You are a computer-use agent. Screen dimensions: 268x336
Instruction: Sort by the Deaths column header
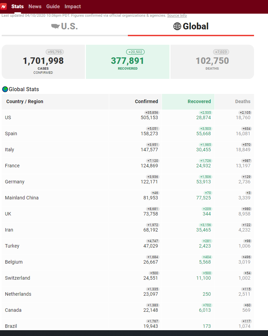pos(242,101)
